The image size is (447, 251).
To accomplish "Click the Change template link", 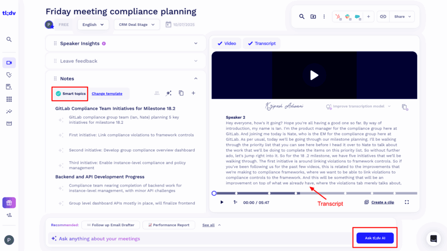I will [107, 93].
